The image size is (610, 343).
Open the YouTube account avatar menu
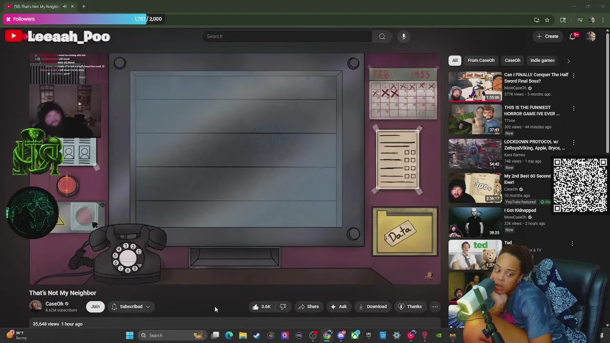591,36
